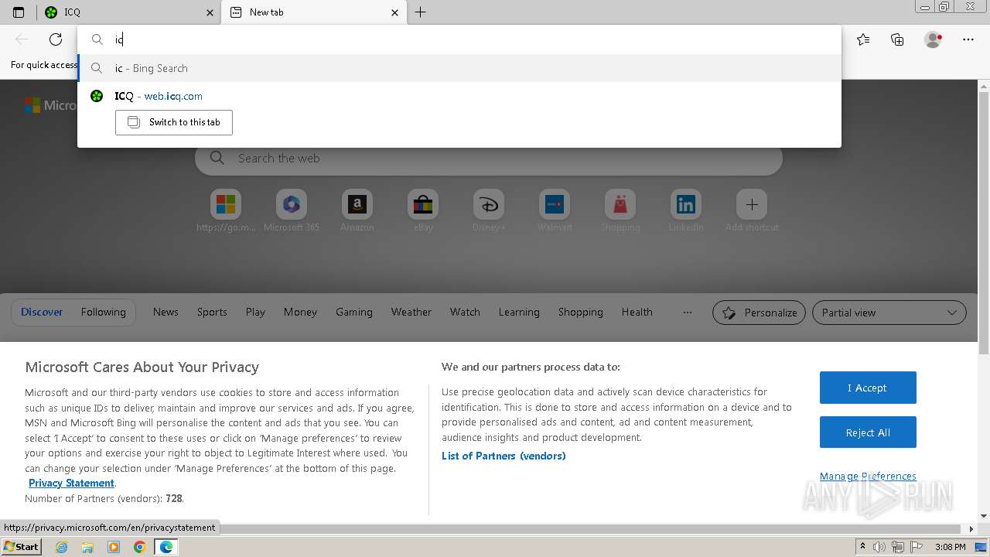The image size is (990, 557).
Task: Click the vertical scrollbar down arrow
Action: (984, 516)
